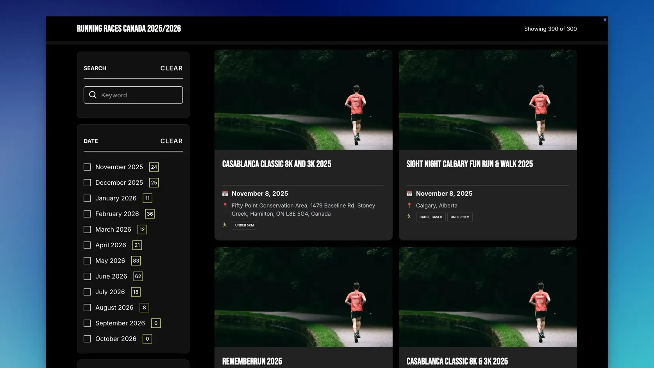Screen dimensions: 654x368
Task: Tick the December 2025 checkbox
Action: coord(87,182)
